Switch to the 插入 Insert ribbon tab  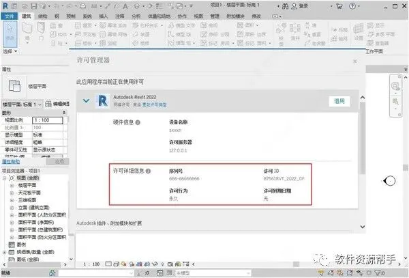104,16
